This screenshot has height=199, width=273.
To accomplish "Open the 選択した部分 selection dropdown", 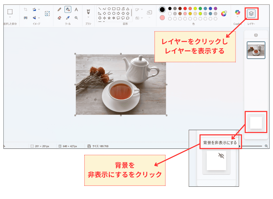I will [9, 17].
